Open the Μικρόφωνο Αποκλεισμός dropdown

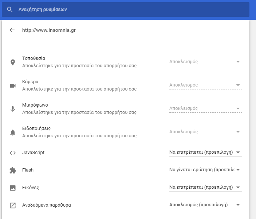(205, 109)
